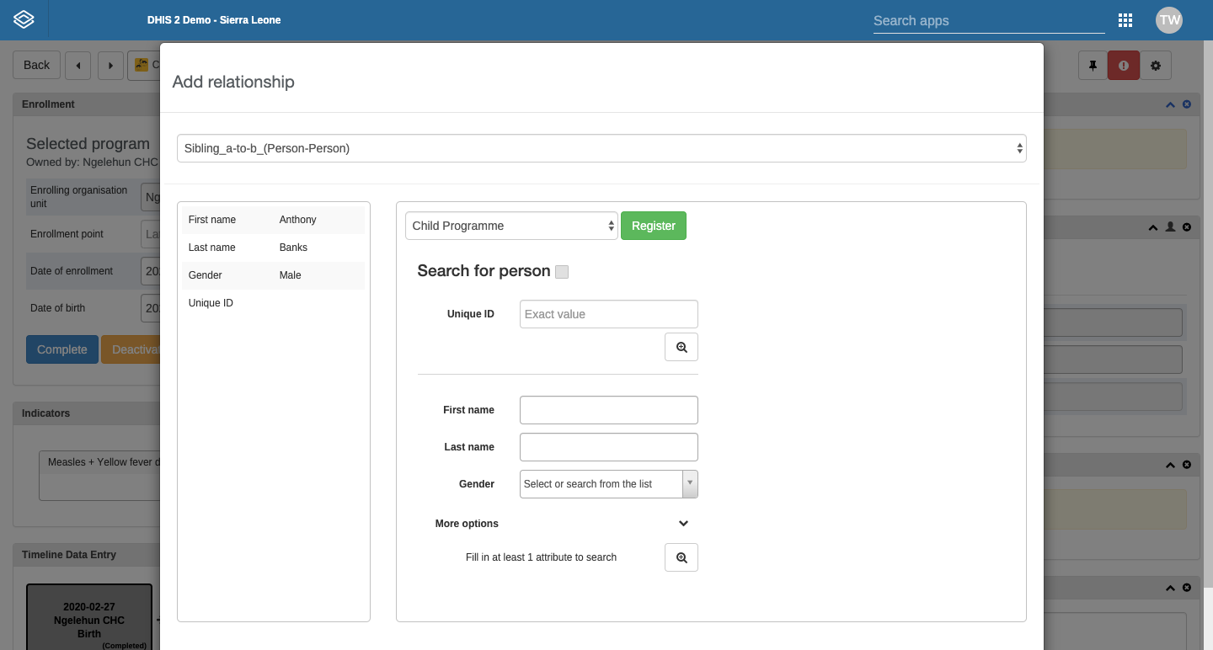Click the red alert icon button
1213x650 pixels.
[1123, 65]
